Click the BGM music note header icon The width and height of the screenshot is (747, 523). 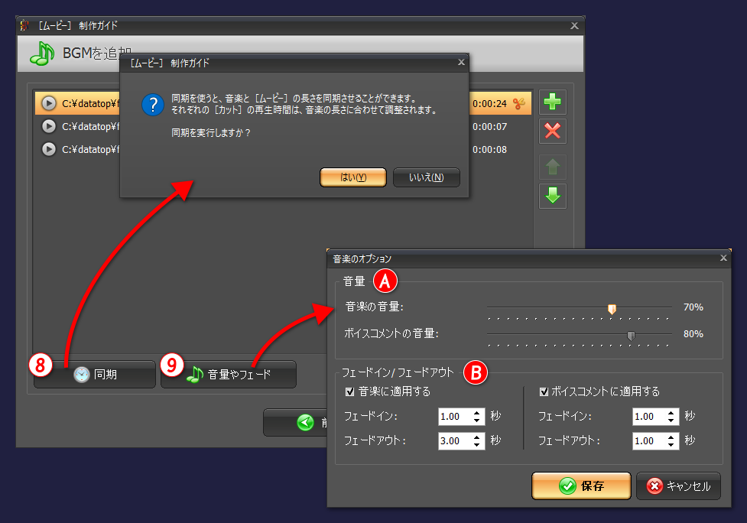42,54
